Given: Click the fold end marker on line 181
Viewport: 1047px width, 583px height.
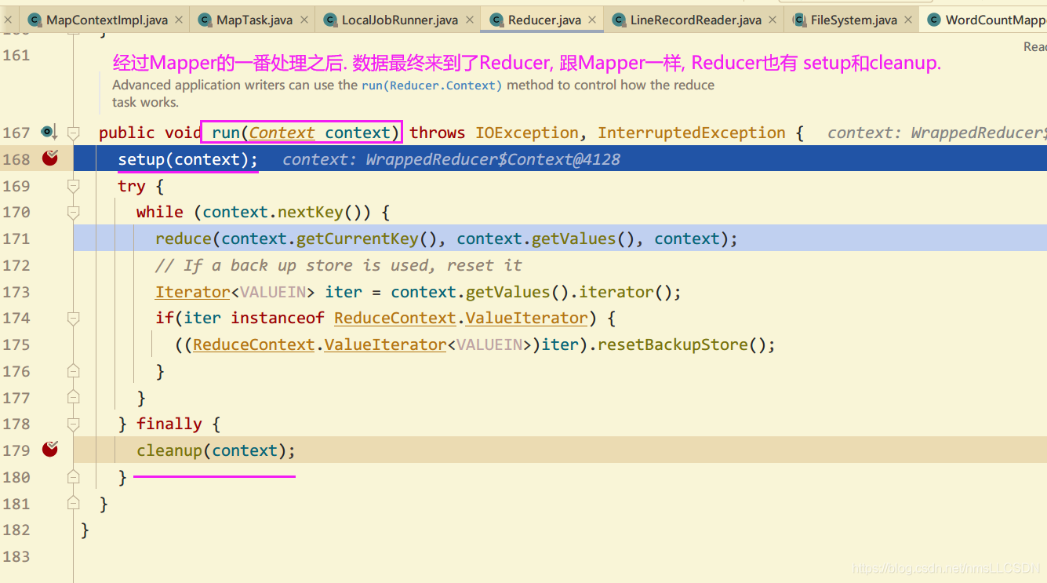Looking at the screenshot, I should tap(73, 503).
